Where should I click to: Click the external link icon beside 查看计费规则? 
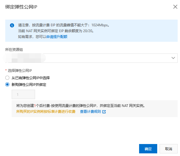pyautogui.click(x=104, y=112)
